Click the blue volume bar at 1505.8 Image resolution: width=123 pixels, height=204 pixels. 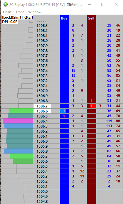click(19, 151)
